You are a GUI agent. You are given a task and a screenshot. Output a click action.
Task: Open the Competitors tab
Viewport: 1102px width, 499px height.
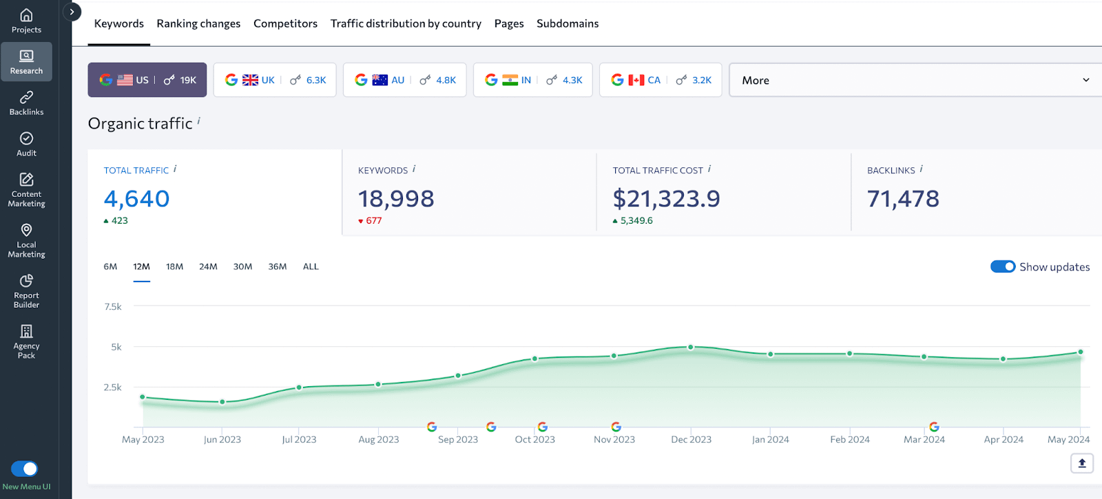click(285, 24)
